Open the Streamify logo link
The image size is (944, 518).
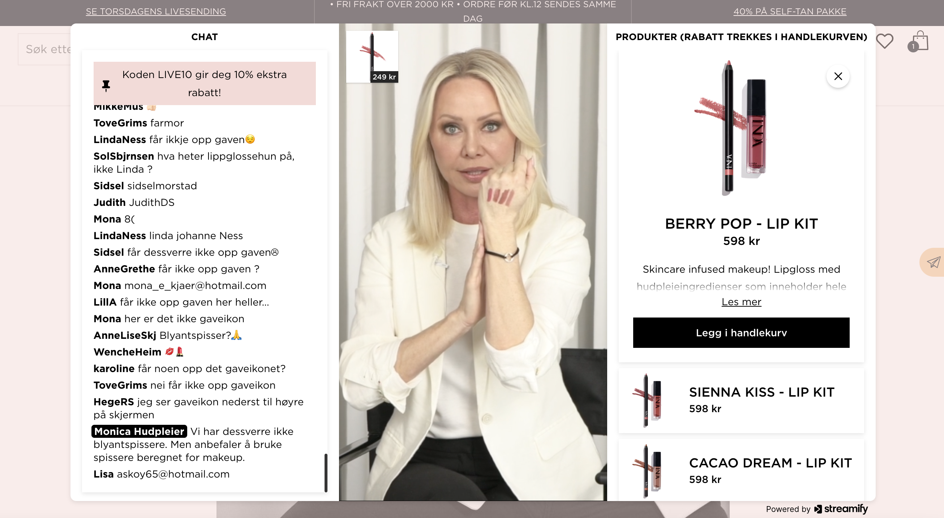[841, 509]
